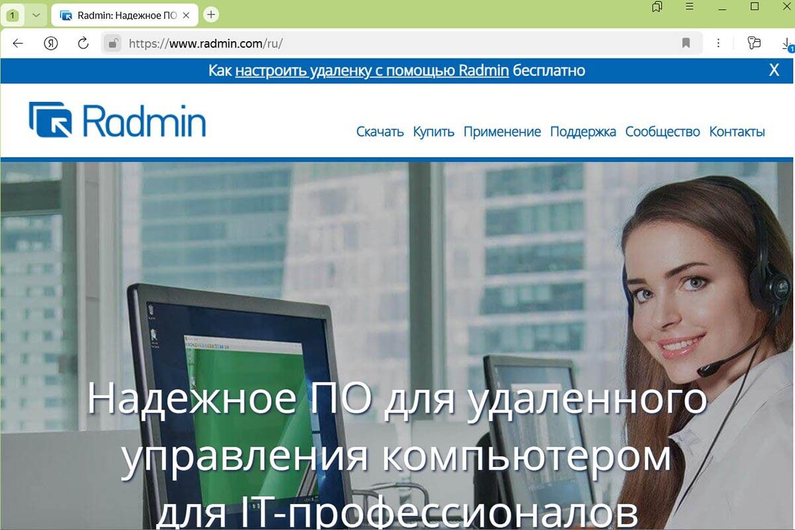Open the Поддержка menu item

click(x=583, y=131)
